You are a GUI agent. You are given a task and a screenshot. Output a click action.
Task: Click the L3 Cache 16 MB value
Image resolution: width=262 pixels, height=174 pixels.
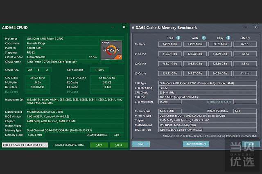[x=107, y=87]
